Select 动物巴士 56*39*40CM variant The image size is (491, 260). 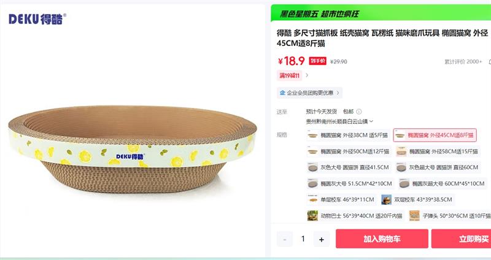pos(355,215)
